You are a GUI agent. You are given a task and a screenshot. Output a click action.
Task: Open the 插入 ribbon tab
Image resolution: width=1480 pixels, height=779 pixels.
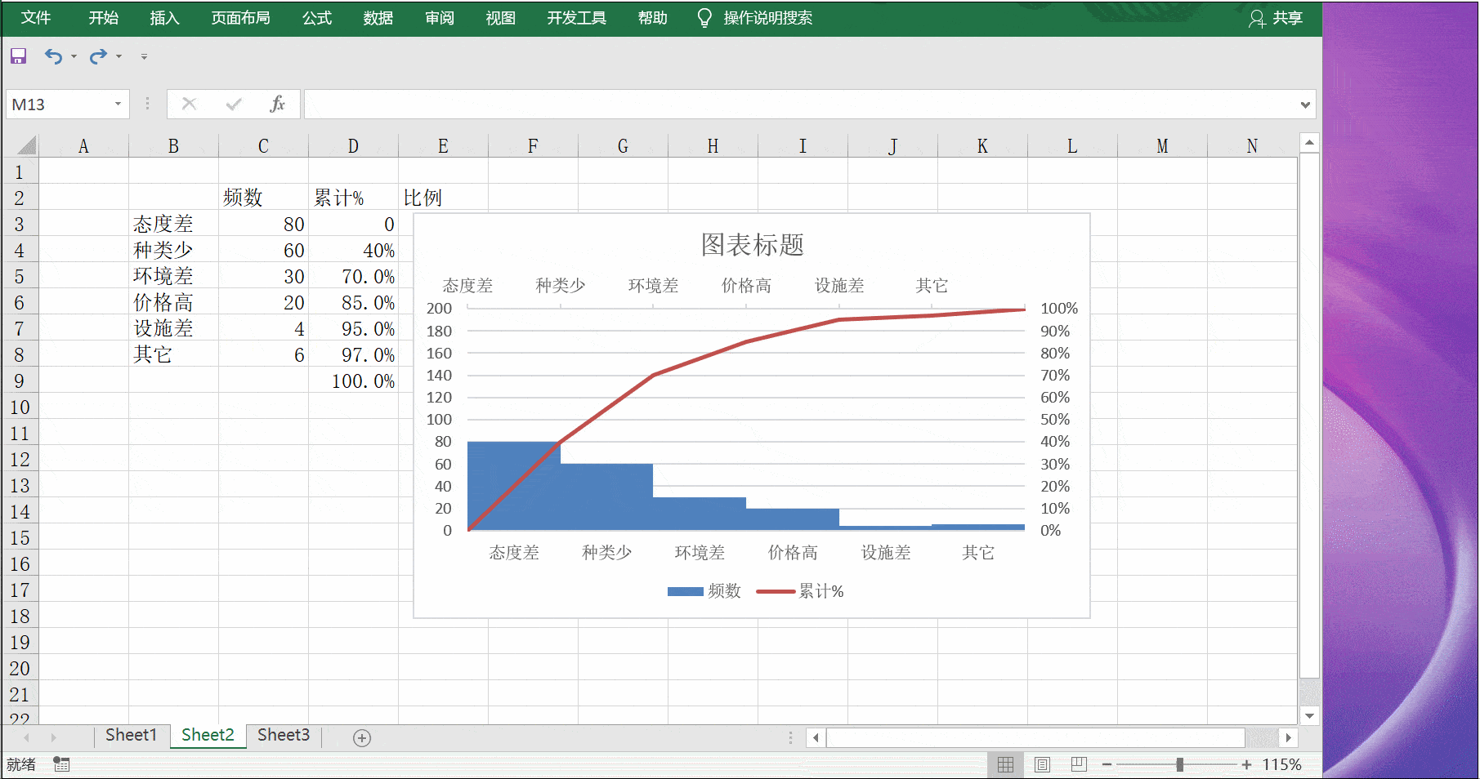pyautogui.click(x=164, y=18)
